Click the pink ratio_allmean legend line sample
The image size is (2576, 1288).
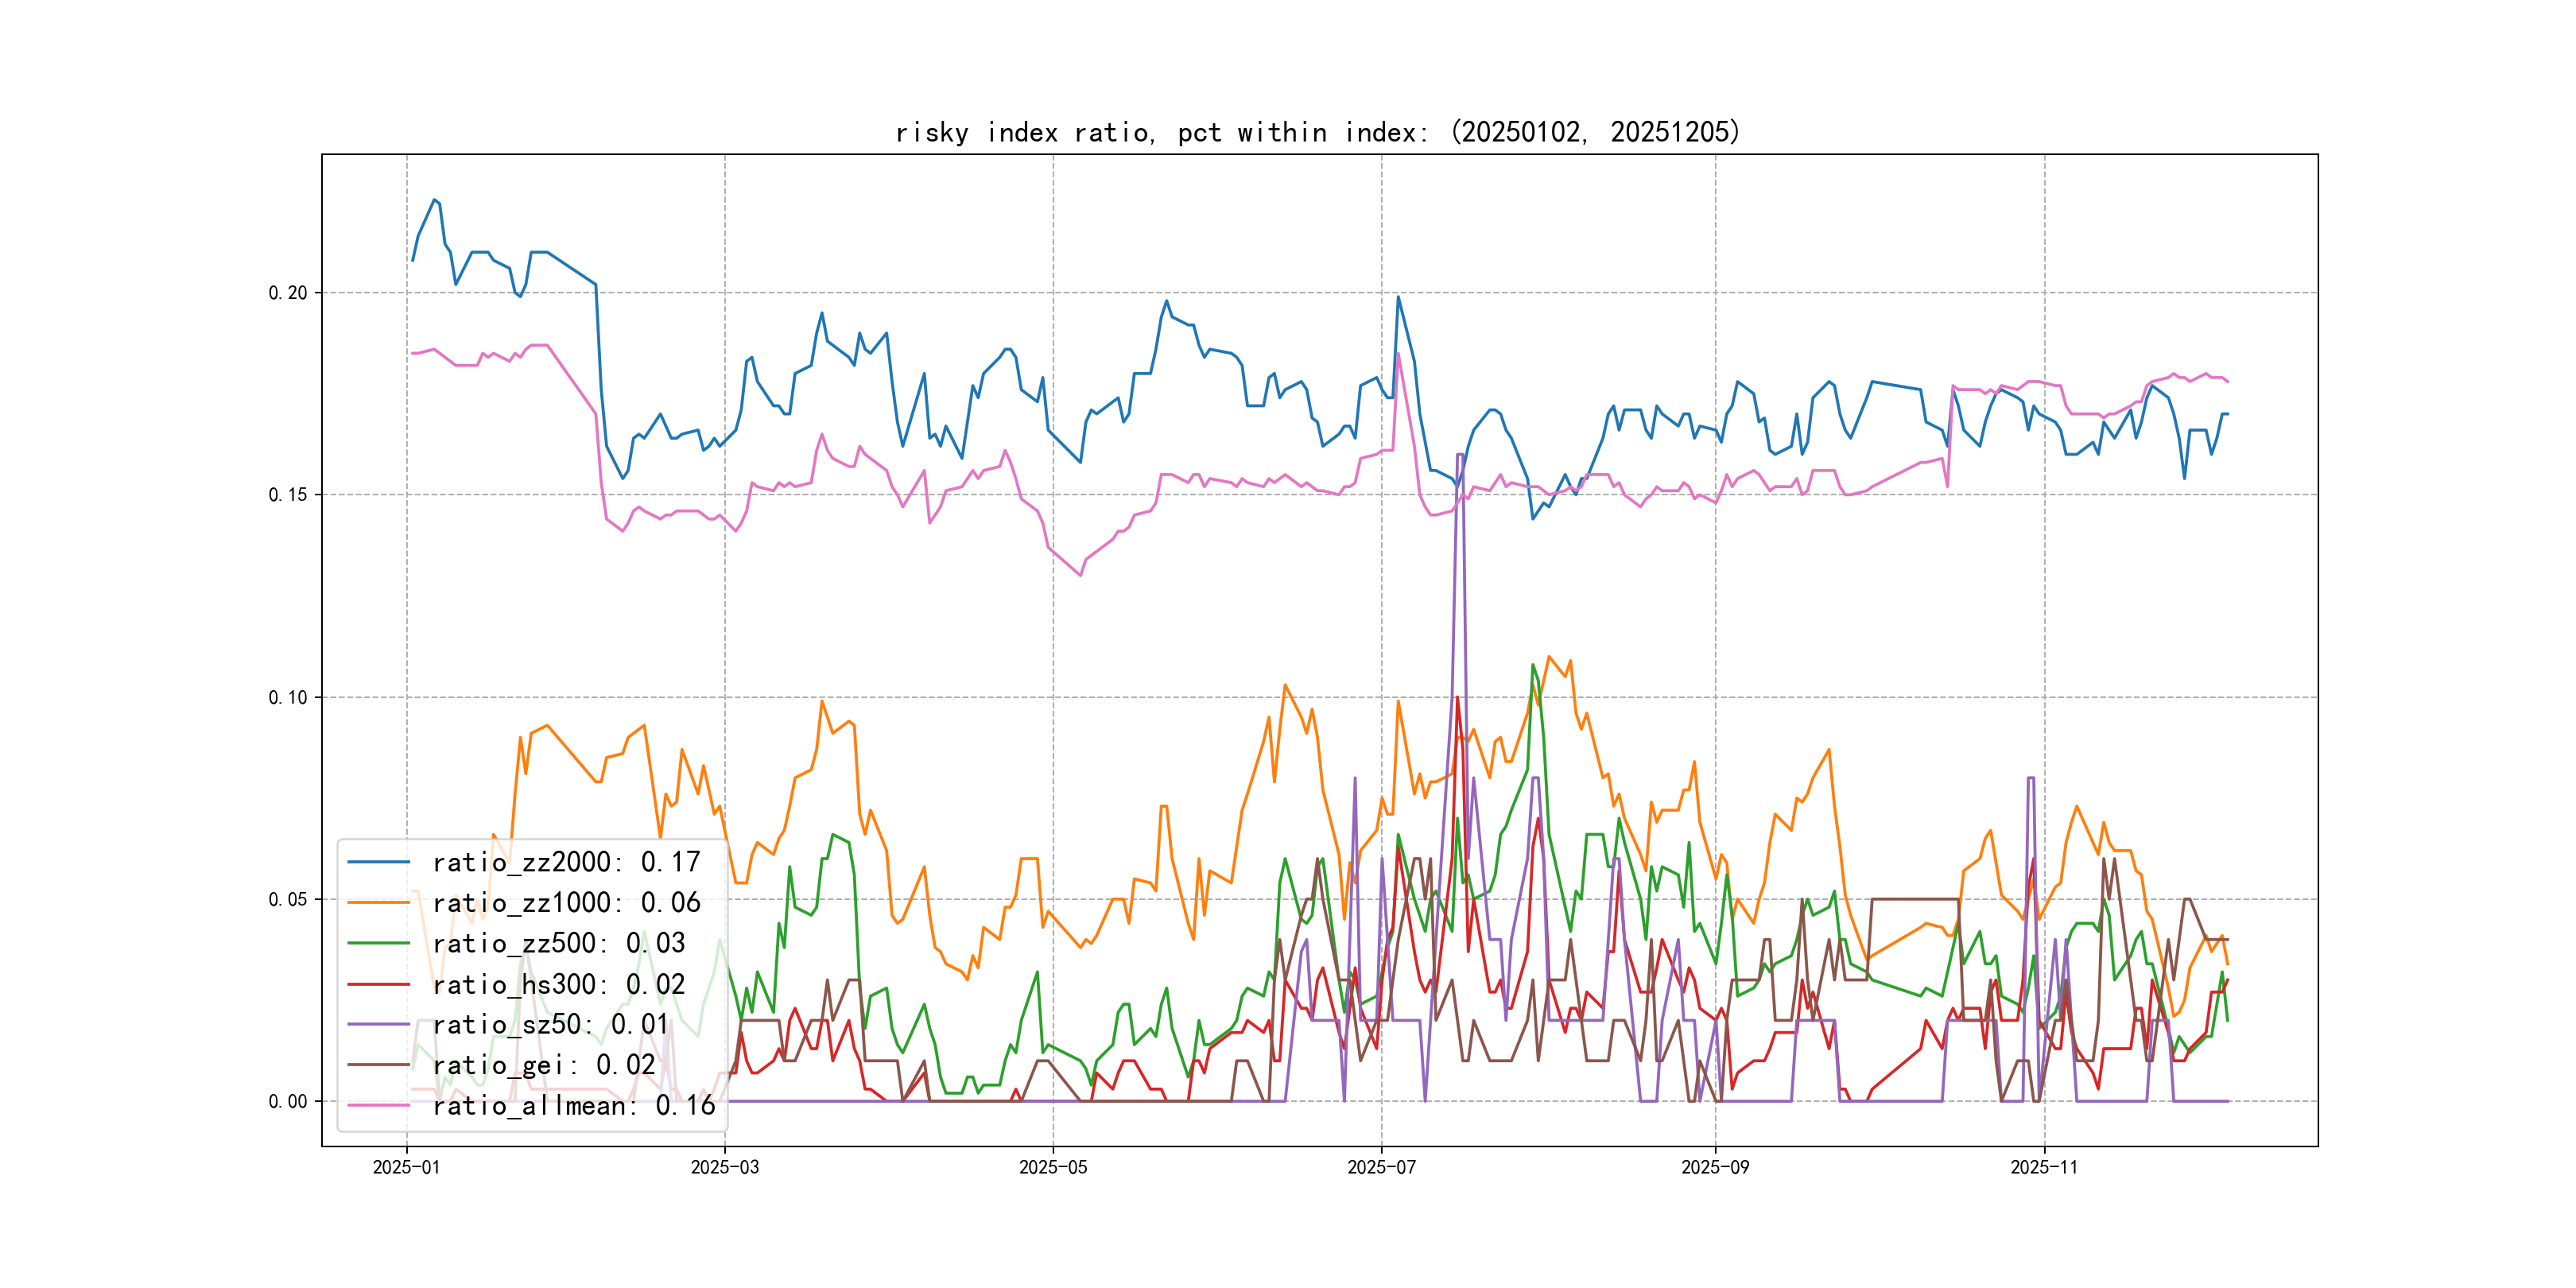[x=378, y=1105]
